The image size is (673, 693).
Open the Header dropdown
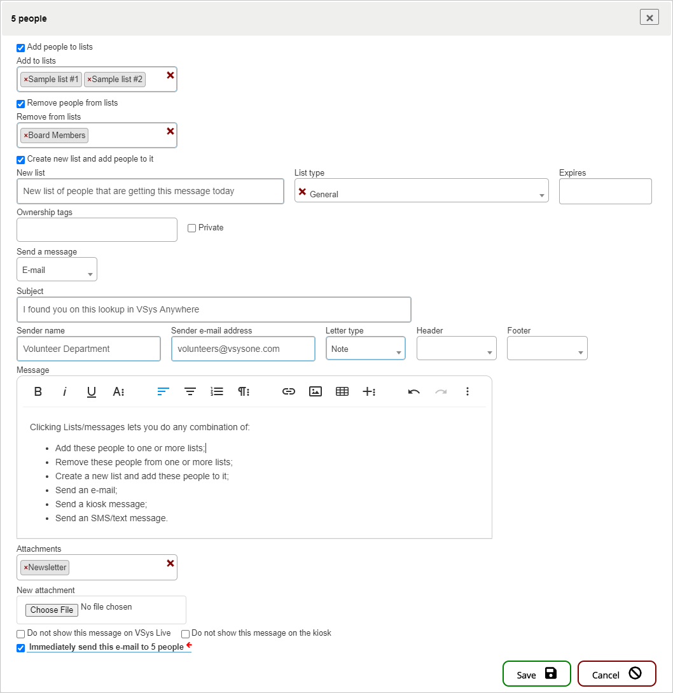point(456,349)
